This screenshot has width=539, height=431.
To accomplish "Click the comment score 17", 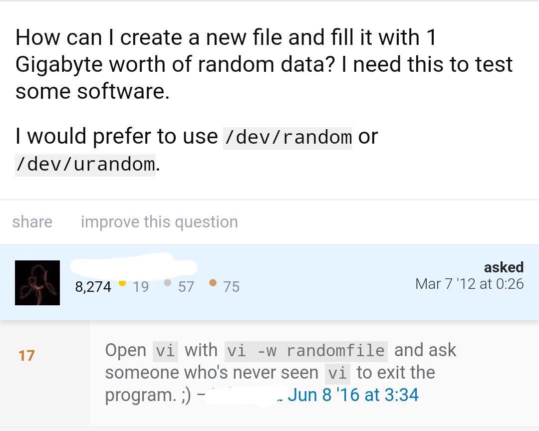I will point(25,356).
